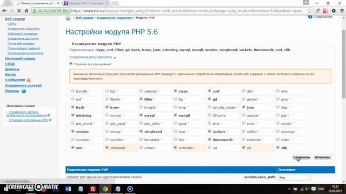Open FileZilla from the taskbar
The height and width of the screenshot is (194, 346).
click(x=93, y=189)
